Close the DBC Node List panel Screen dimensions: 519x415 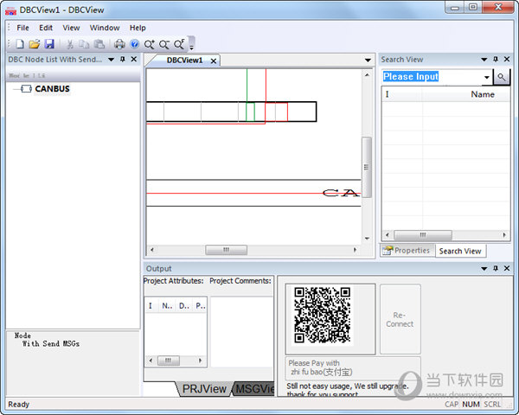coord(134,60)
